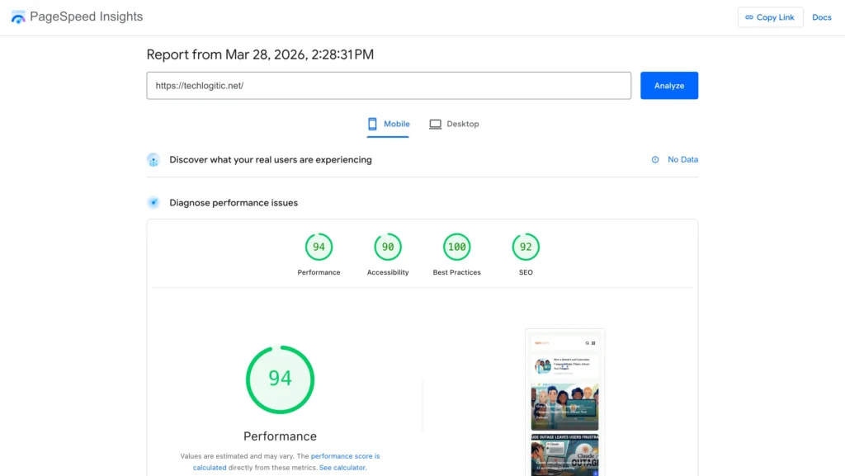Screen dimensions: 845x476
Task: Select the Accessibility score of 90
Action: pyautogui.click(x=388, y=245)
